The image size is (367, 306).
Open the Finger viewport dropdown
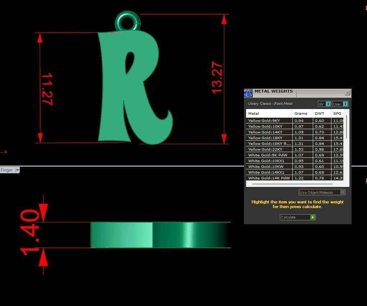point(18,170)
